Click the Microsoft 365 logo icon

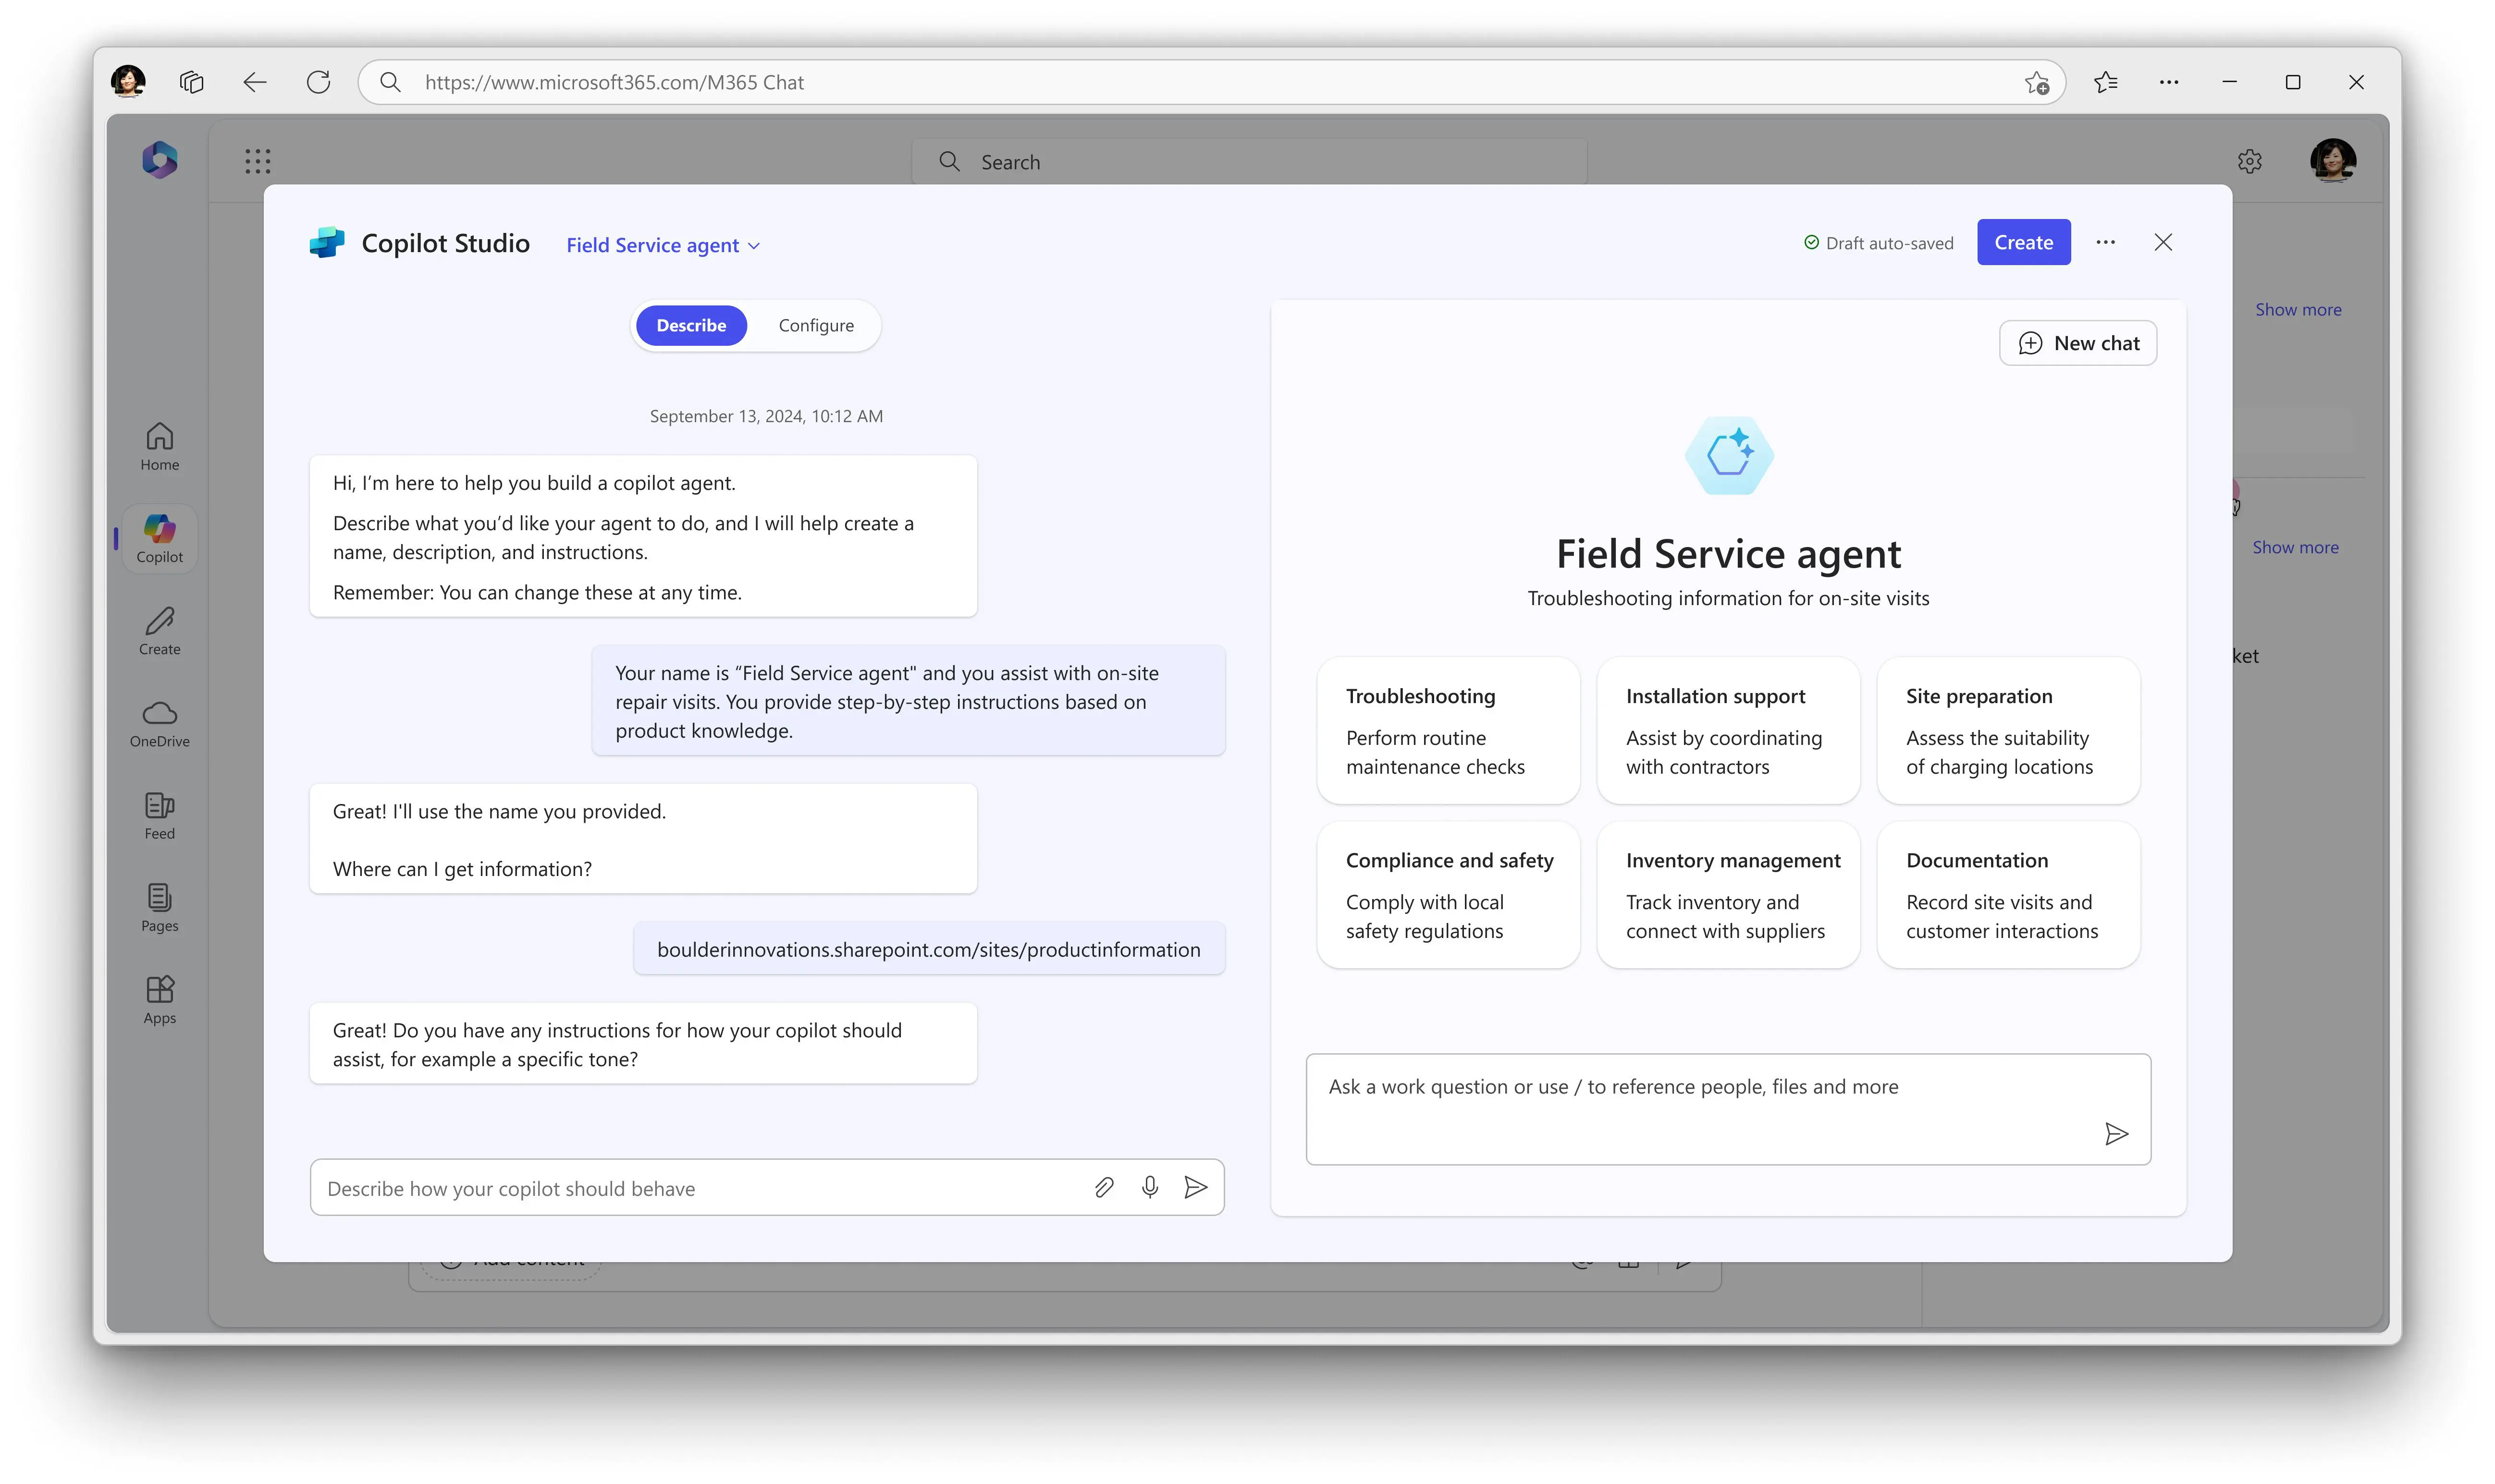click(160, 160)
